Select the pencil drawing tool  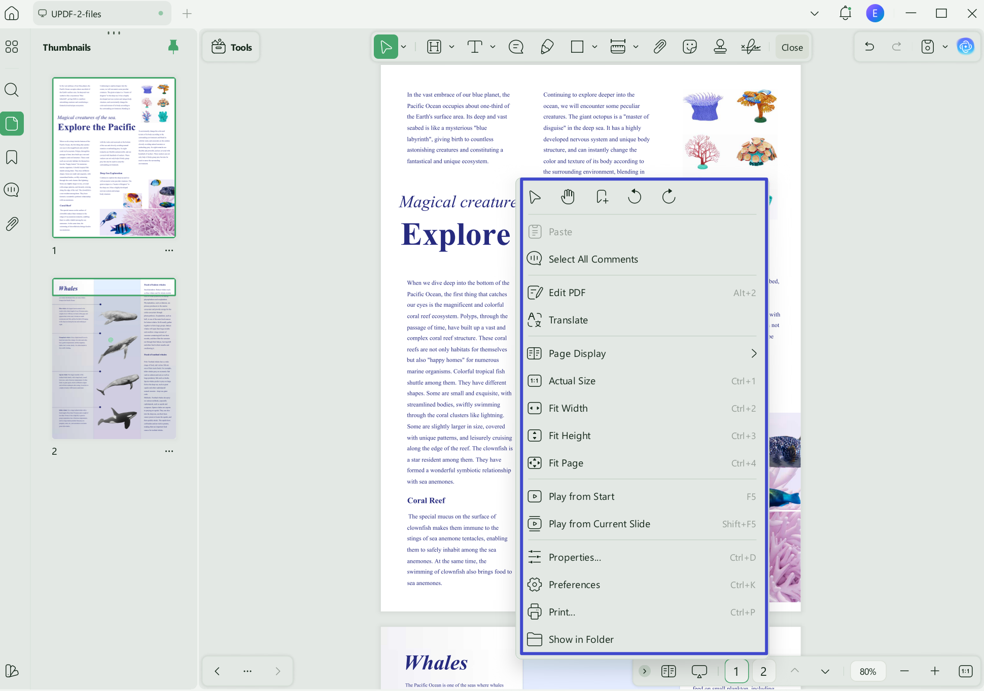coord(547,47)
